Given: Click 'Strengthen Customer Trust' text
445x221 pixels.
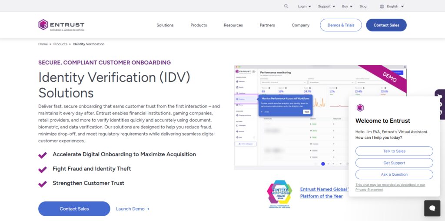Looking at the screenshot, I should (88, 183).
